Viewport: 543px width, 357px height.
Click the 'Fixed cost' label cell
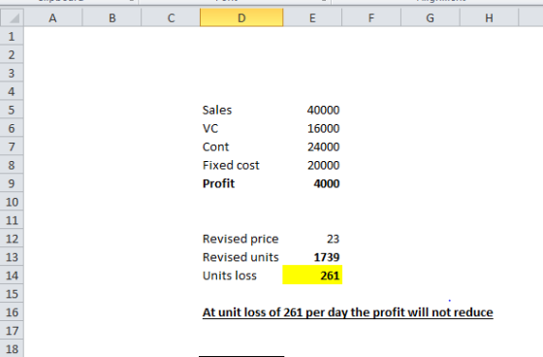click(241, 165)
